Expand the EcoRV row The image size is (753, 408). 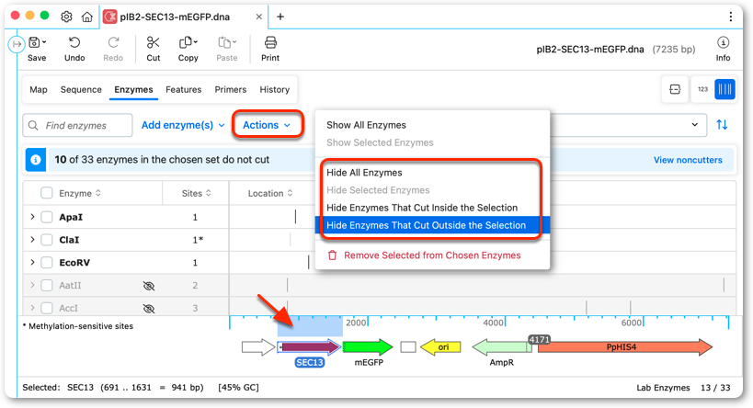32,263
